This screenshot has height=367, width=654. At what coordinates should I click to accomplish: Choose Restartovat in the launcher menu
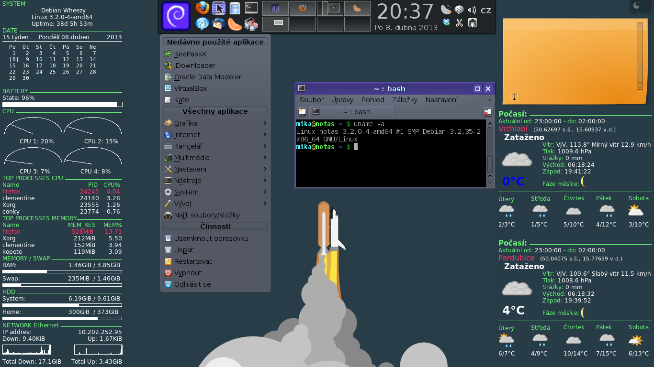tap(215, 261)
